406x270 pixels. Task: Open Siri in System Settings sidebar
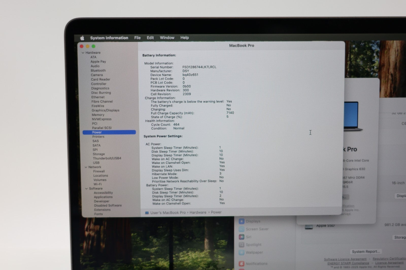tap(245, 237)
